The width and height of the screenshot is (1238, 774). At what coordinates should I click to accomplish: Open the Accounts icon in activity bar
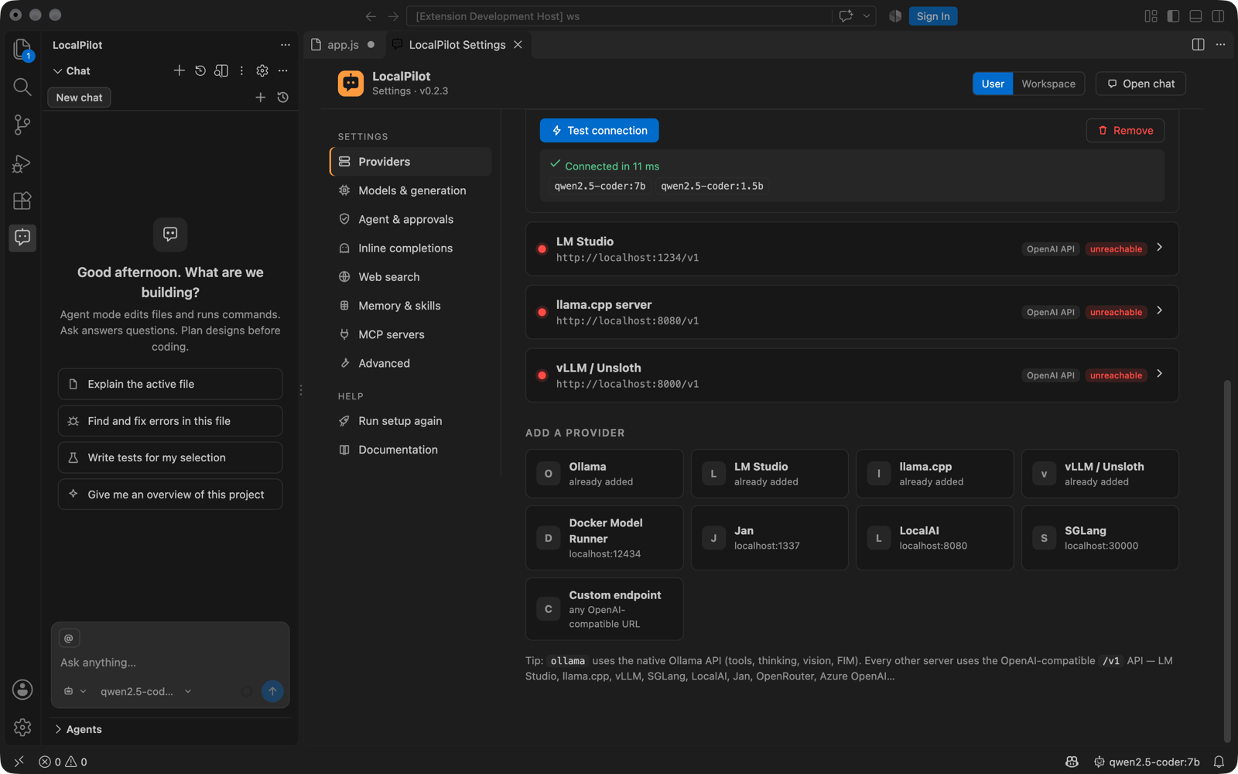[x=22, y=689]
